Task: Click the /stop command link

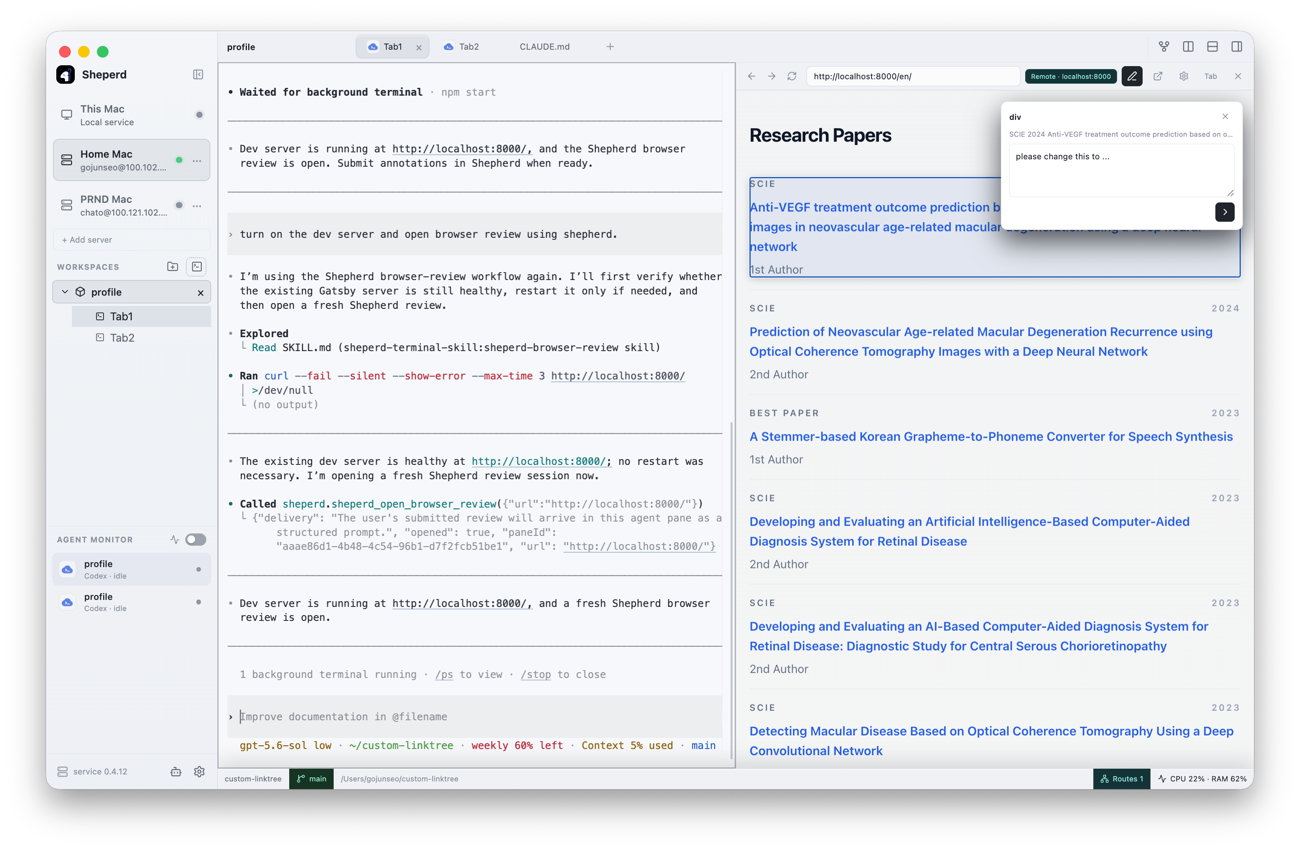Action: click(x=535, y=675)
